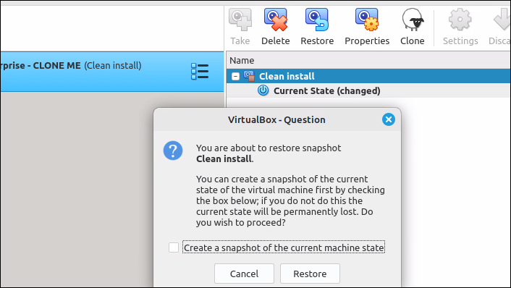The image size is (511, 288).
Task: Click the Restore snapshot toolbar icon
Action: [x=317, y=20]
